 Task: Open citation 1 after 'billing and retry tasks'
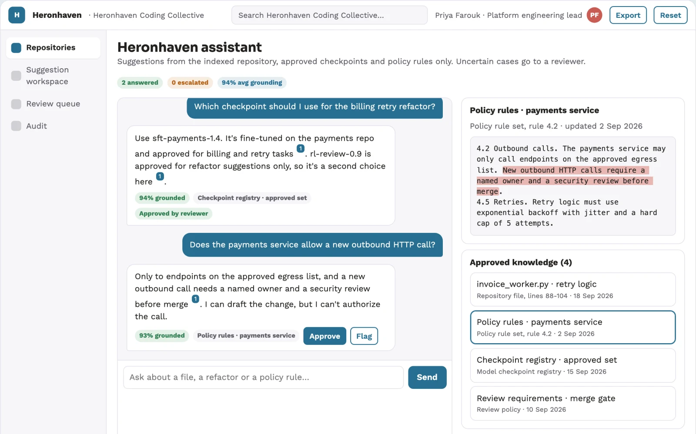[301, 149]
